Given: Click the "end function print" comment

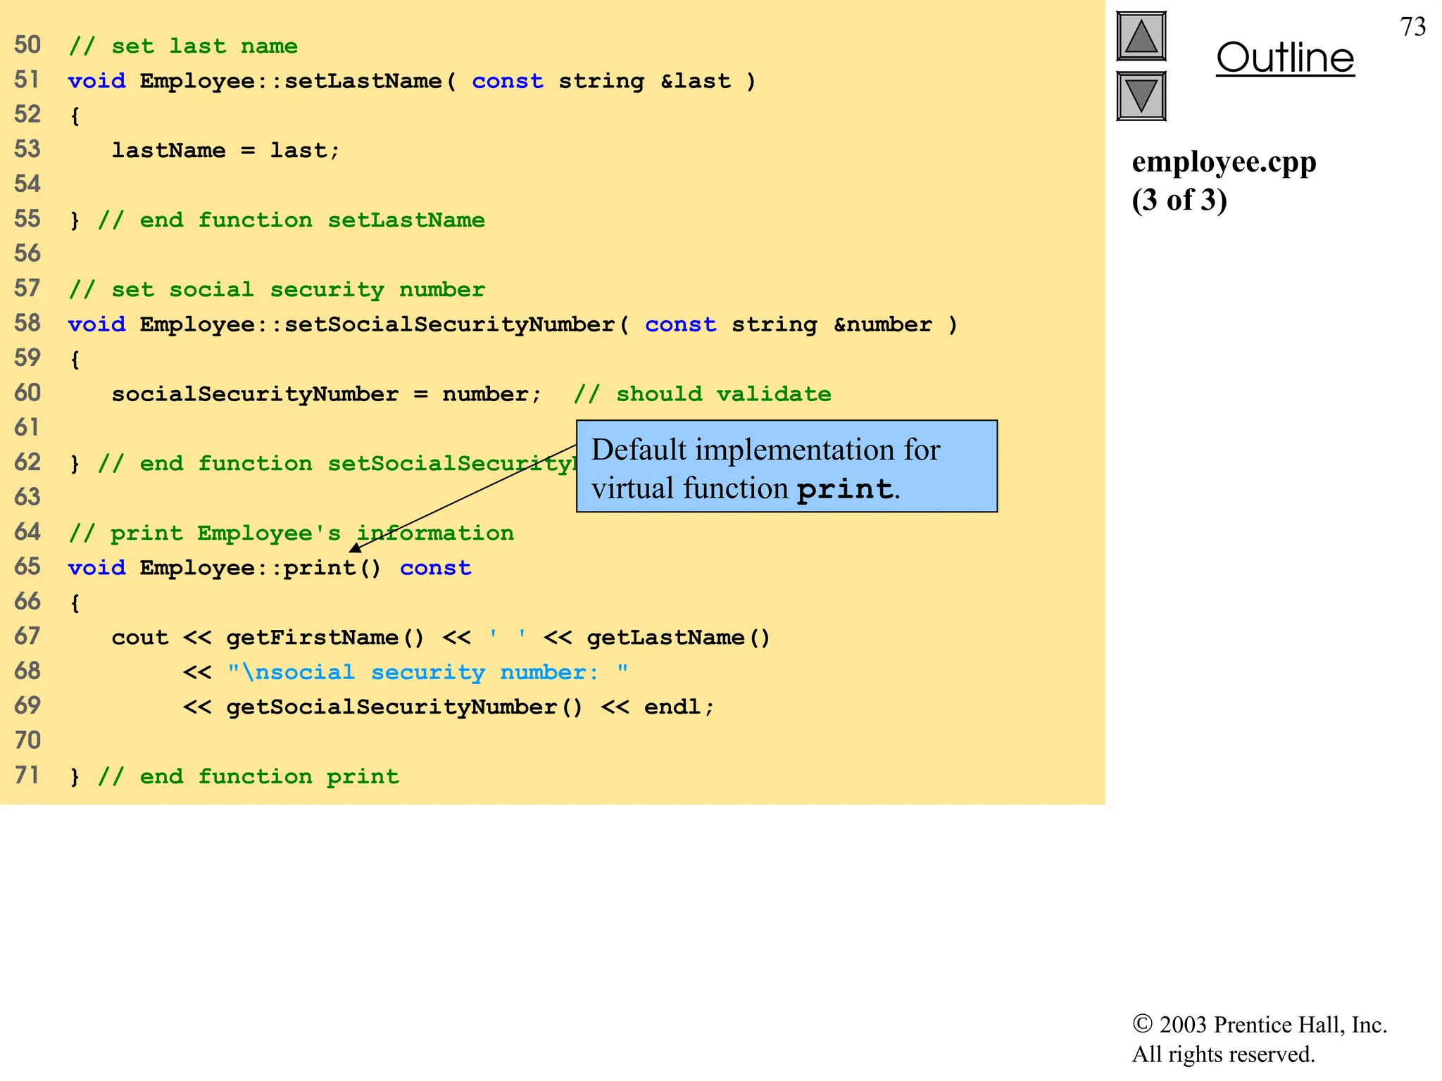Looking at the screenshot, I should tap(248, 777).
